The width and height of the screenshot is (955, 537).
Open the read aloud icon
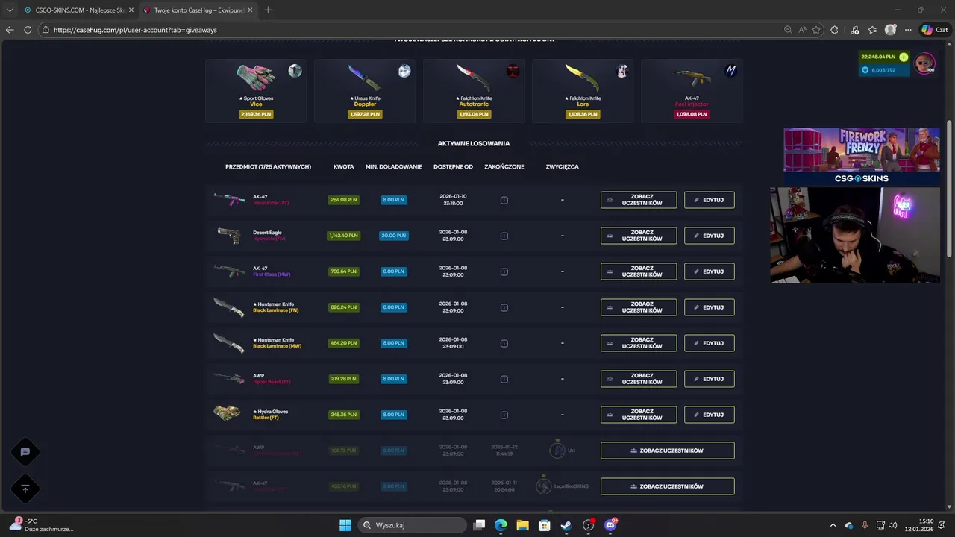[802, 30]
